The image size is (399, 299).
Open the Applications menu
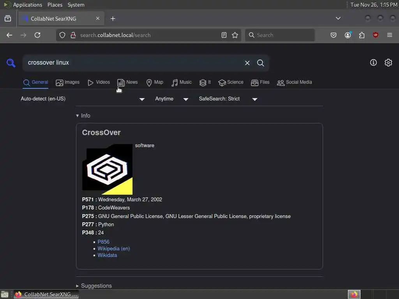(28, 5)
